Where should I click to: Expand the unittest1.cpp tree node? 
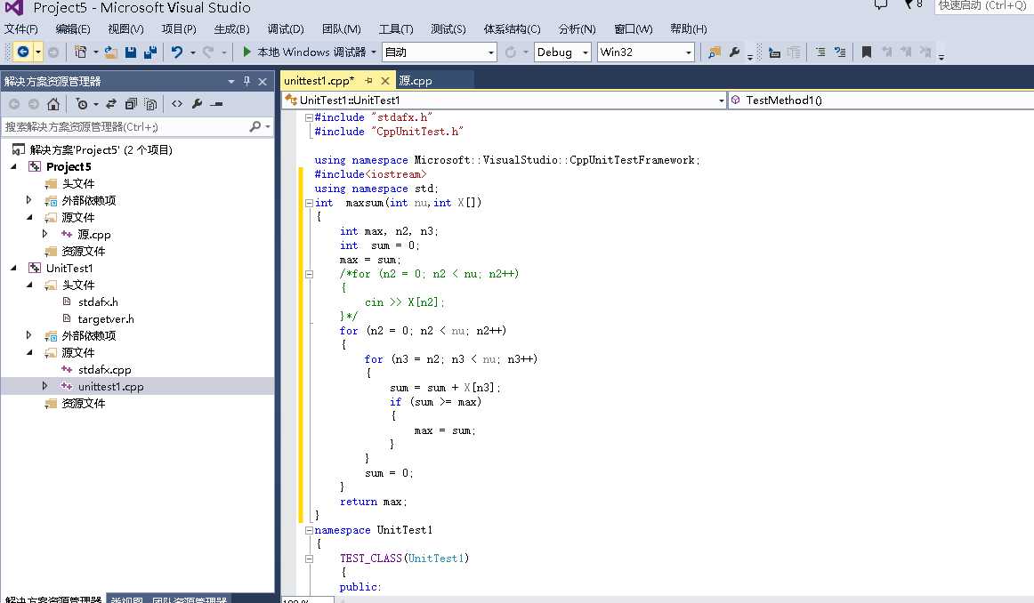coord(44,386)
